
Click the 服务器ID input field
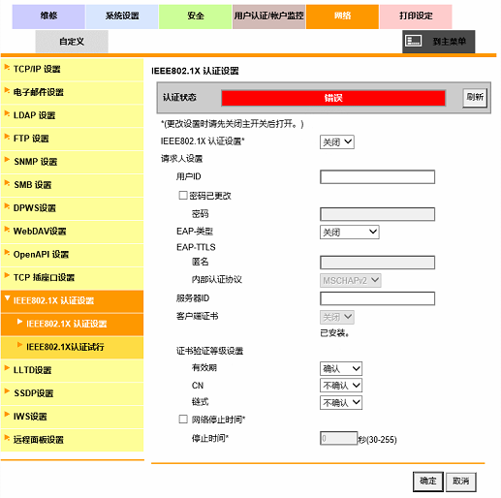pyautogui.click(x=377, y=298)
